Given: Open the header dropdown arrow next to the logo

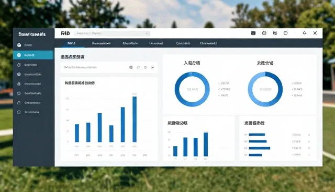Looking at the screenshot, I should tap(147, 33).
